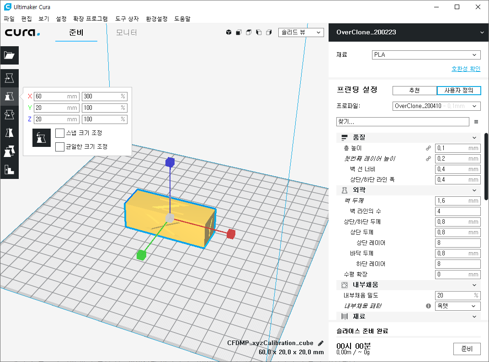Enable 스냅 크기 조정 checkbox
This screenshot has height=362, width=489.
pyautogui.click(x=60, y=133)
